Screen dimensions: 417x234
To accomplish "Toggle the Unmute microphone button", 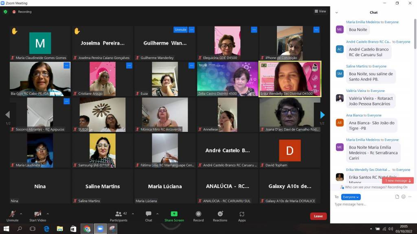I will [x=13, y=214].
